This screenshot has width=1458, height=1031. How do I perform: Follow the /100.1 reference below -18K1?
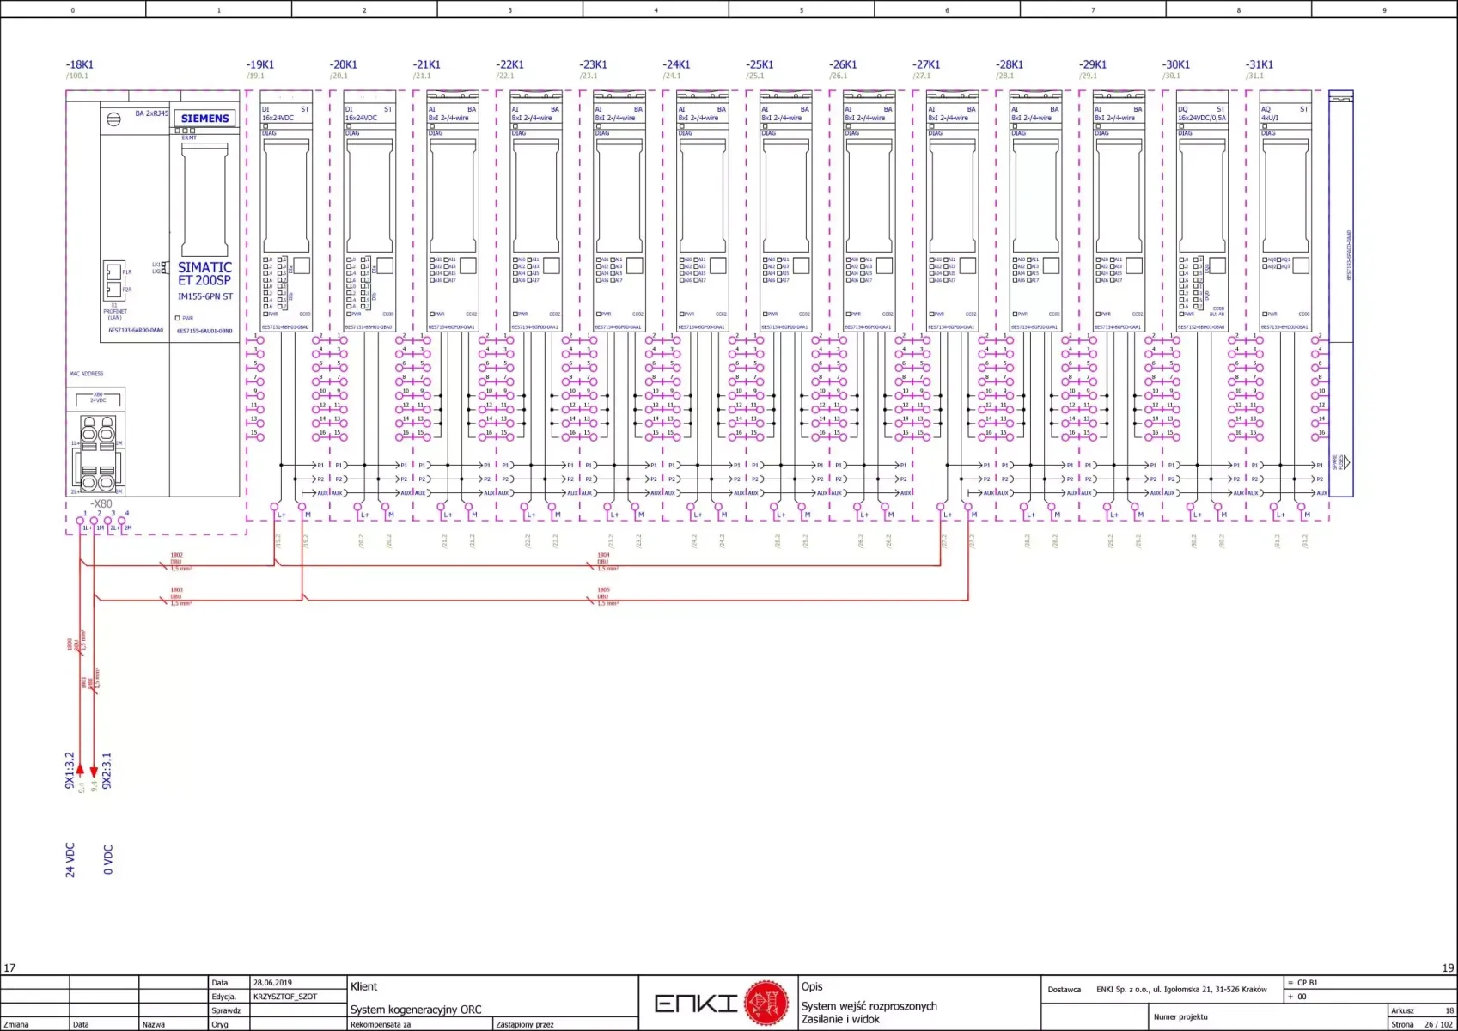[77, 76]
